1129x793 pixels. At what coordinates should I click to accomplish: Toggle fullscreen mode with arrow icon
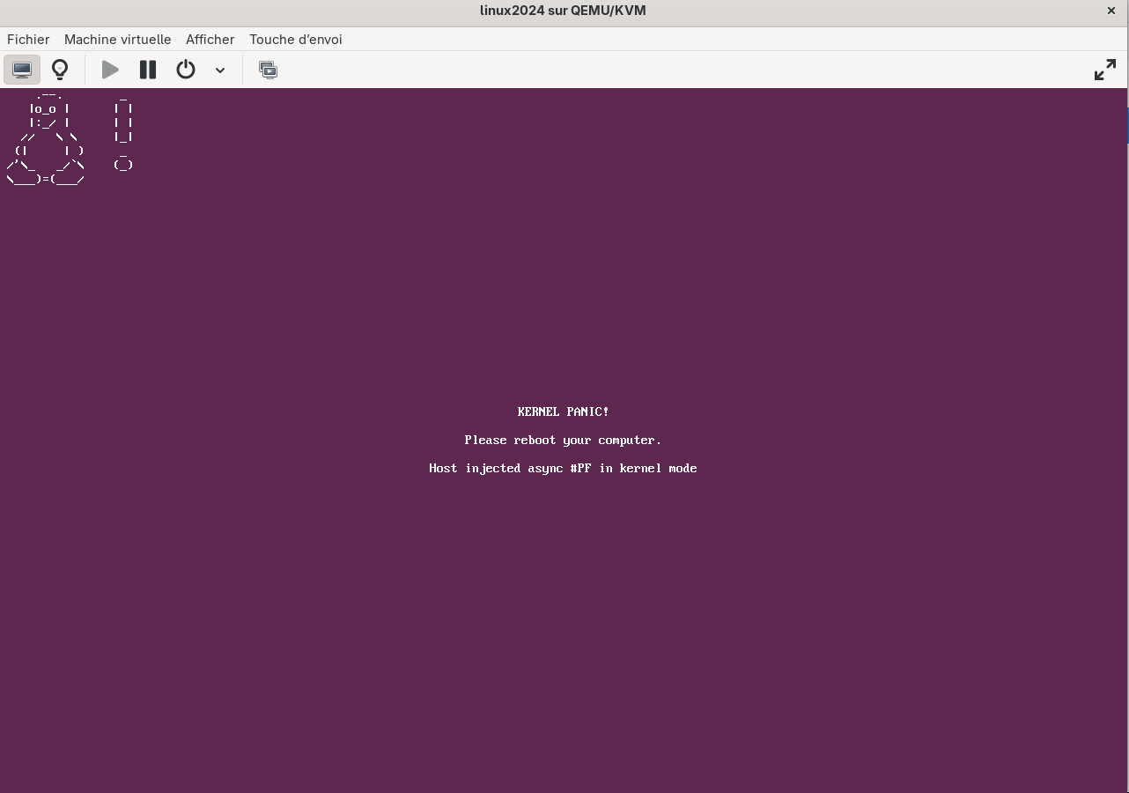pos(1104,69)
